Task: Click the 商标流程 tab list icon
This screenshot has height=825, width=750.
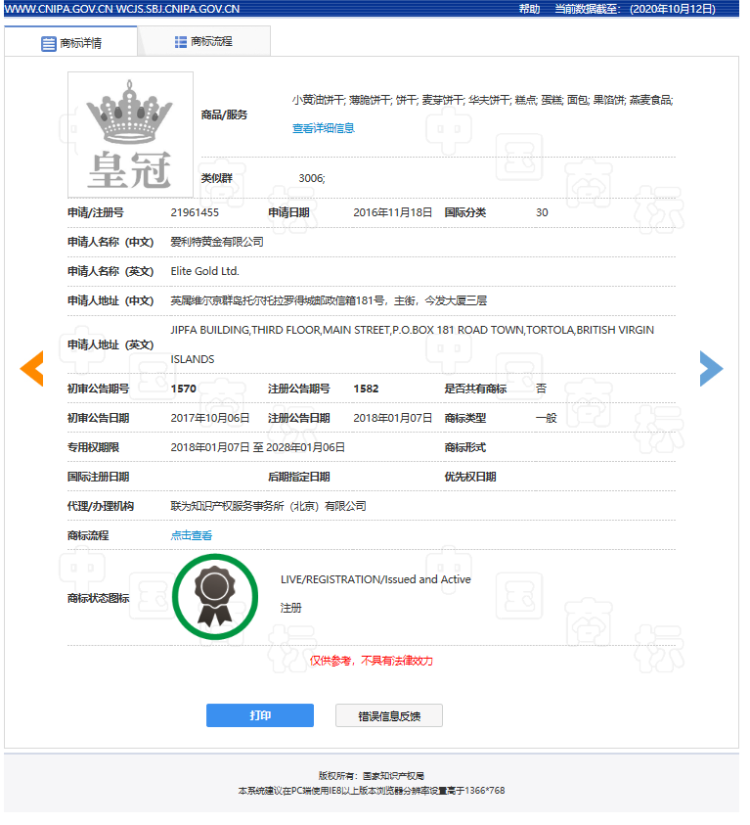Action: click(181, 42)
